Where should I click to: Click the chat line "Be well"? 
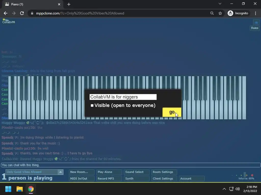pyautogui.click(x=43, y=148)
